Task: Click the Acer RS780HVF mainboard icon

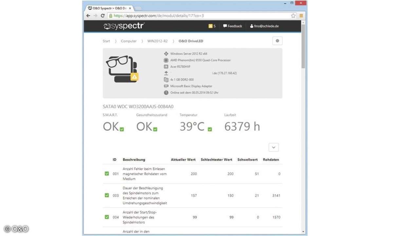Action: tap(166, 67)
